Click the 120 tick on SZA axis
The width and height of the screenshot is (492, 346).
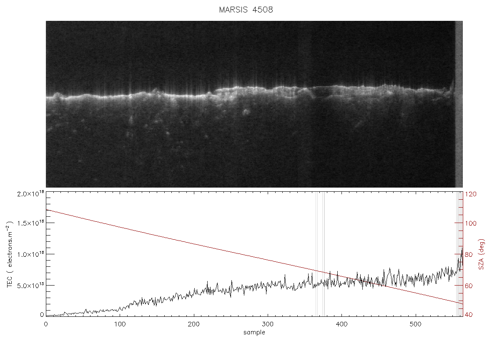pos(471,194)
